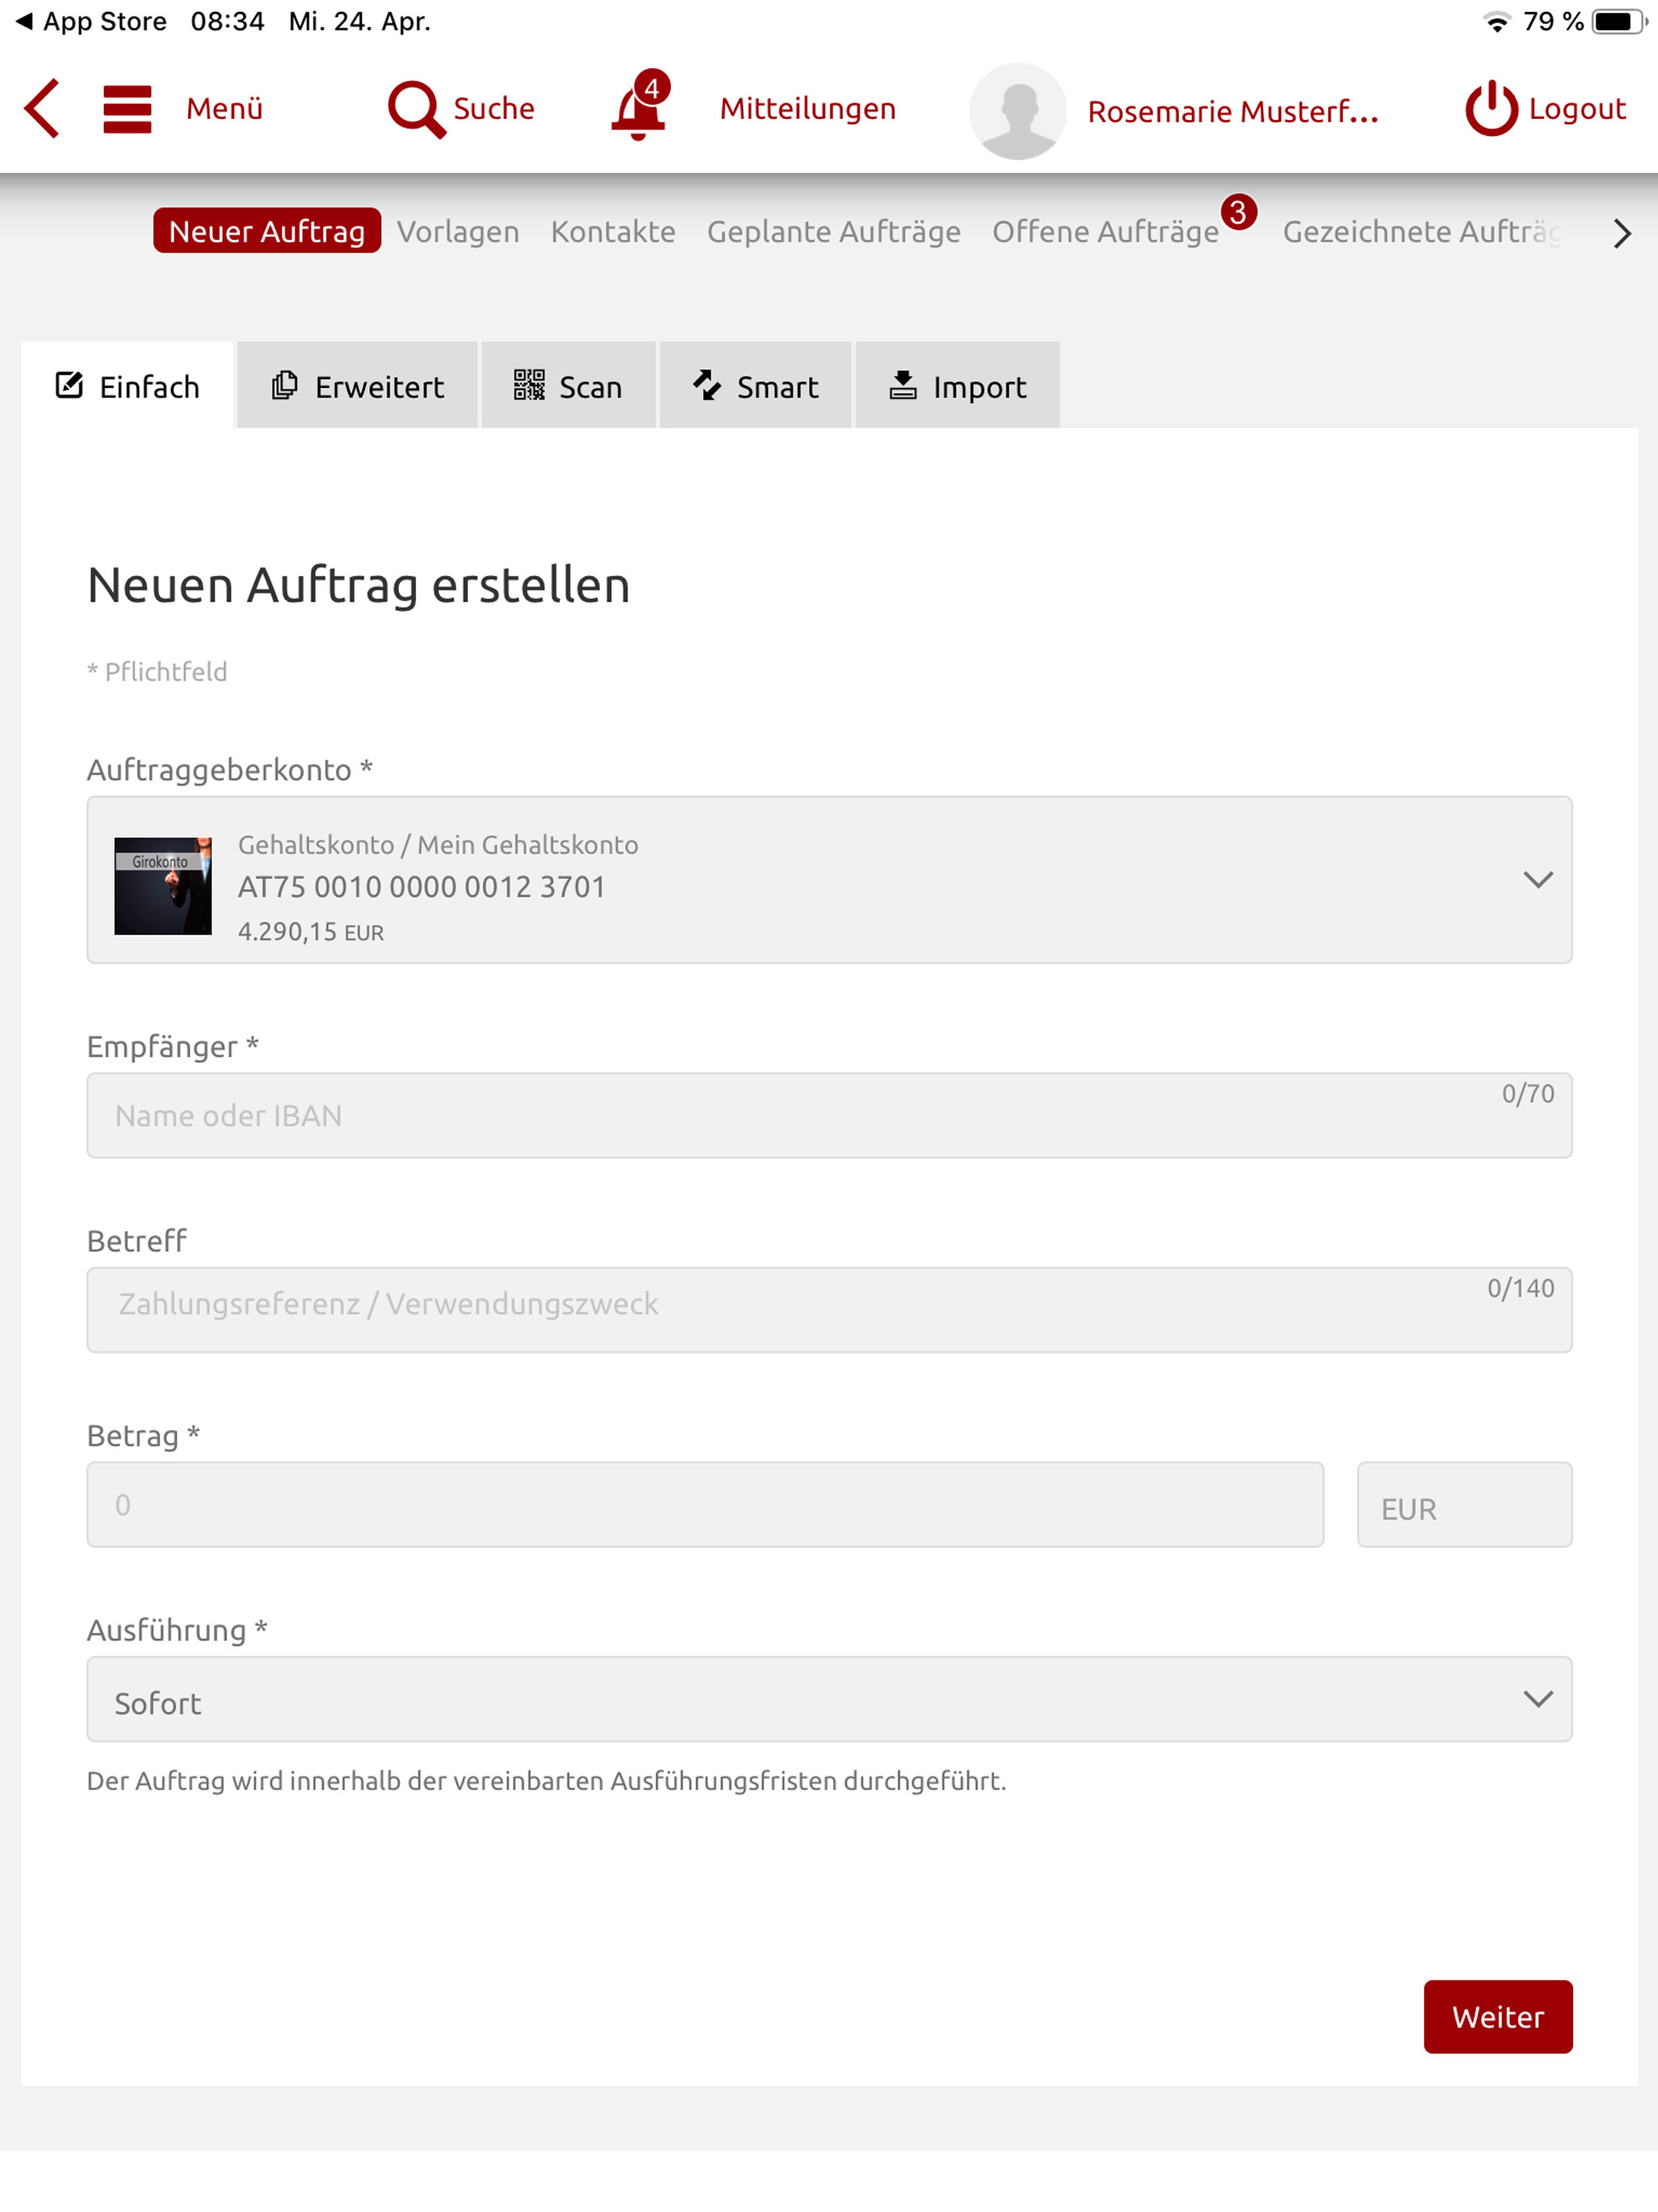Switch to the Smart tab
Image resolution: width=1658 pixels, height=2212 pixels.
(755, 386)
